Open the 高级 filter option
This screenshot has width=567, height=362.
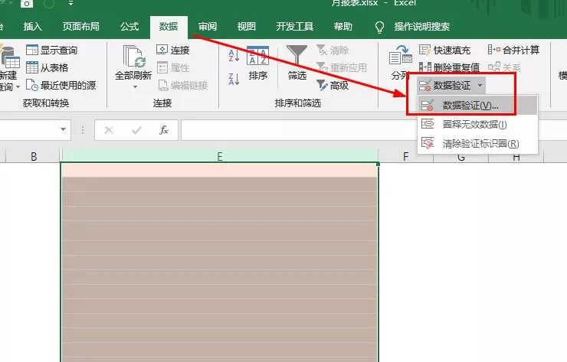(x=333, y=85)
